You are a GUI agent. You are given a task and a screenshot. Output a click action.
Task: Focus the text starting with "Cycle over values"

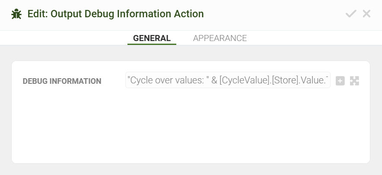pyautogui.click(x=164, y=80)
